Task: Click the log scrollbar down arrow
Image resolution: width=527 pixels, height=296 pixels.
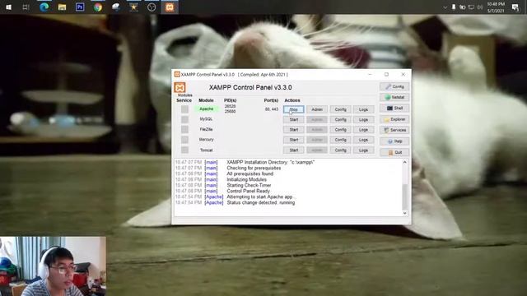Action: (x=404, y=213)
